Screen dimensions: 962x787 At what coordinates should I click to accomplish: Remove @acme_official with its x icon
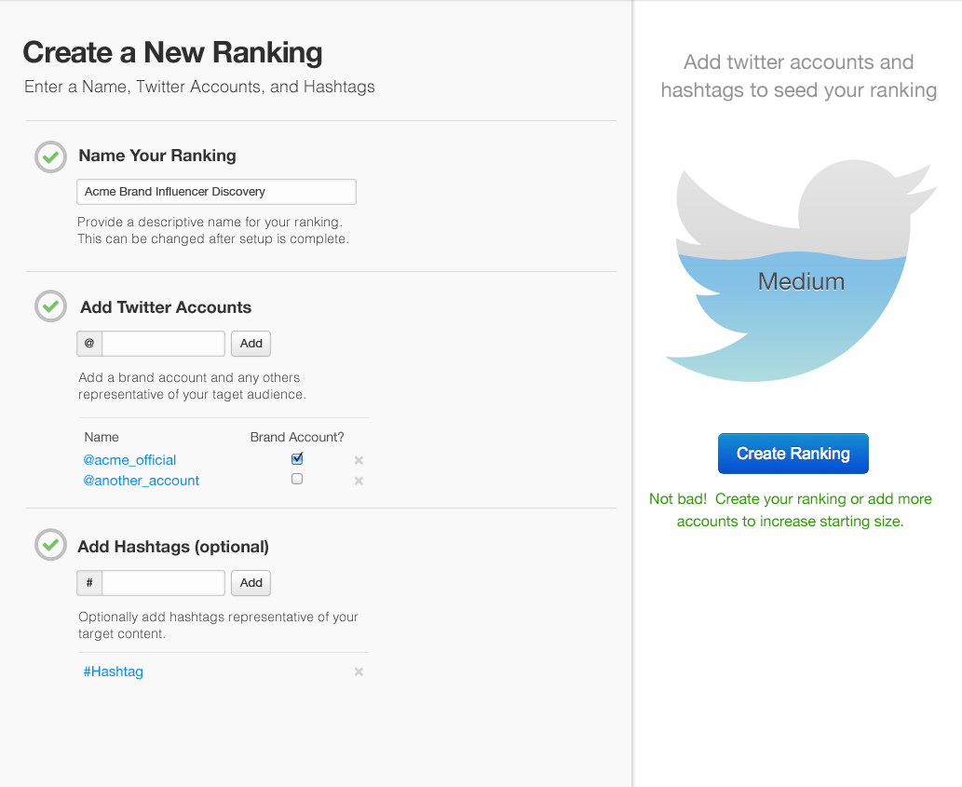pos(359,460)
